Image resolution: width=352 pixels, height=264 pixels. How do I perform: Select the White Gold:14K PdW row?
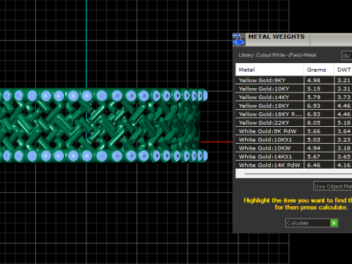click(x=293, y=165)
